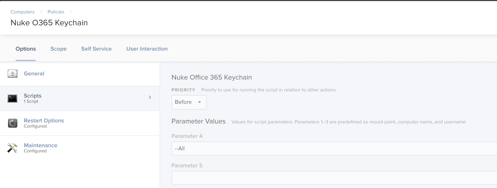Open the General payload link
This screenshot has width=497, height=188.
34,74
